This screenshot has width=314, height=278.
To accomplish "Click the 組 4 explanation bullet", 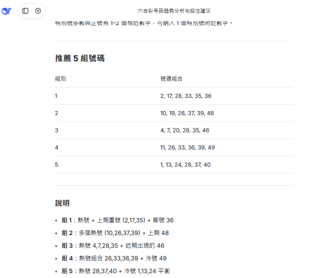I will [114, 259].
